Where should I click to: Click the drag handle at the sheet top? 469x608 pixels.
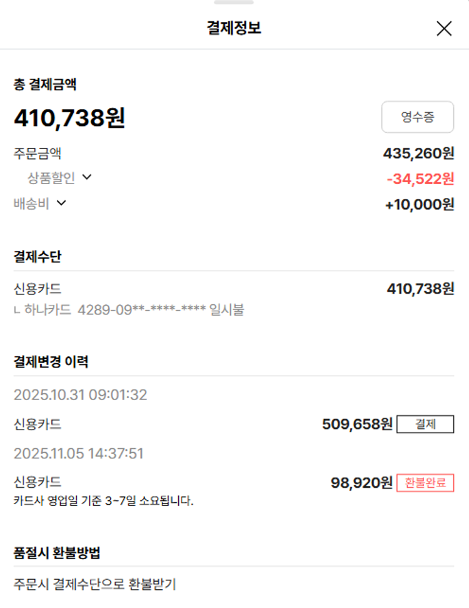[x=234, y=3]
